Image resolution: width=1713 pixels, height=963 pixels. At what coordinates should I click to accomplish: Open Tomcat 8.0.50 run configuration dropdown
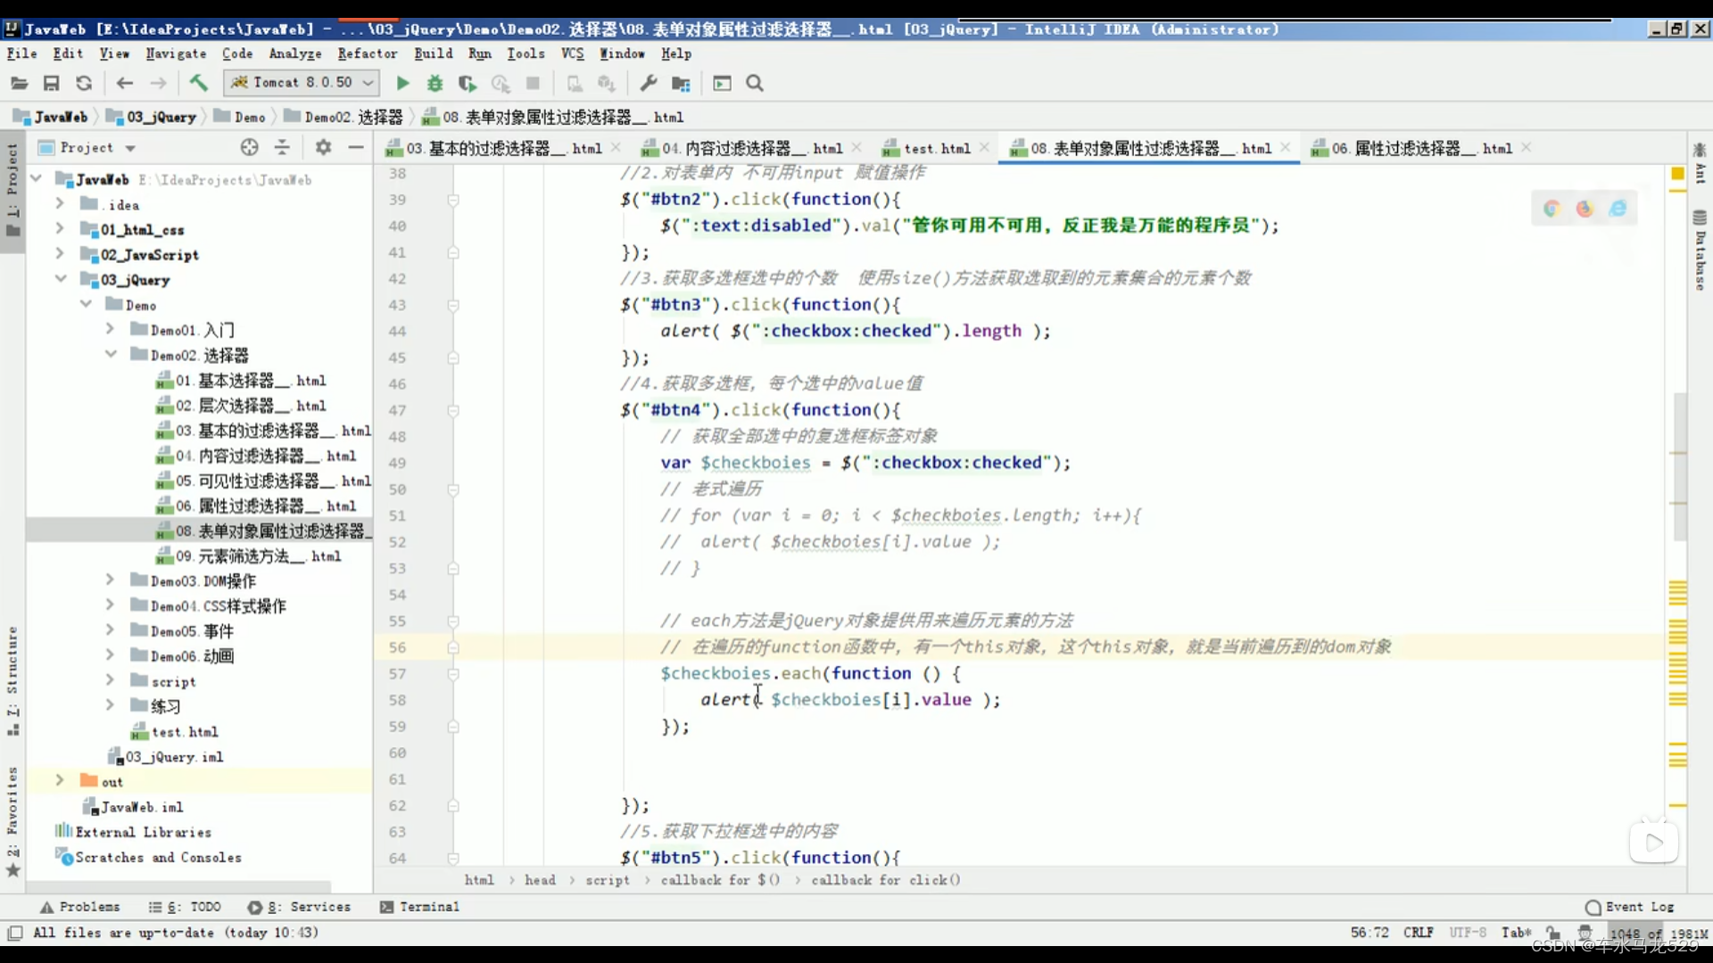[x=302, y=83]
